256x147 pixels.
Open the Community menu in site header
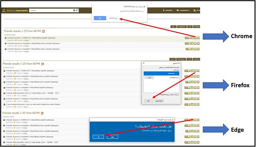(x=183, y=10)
